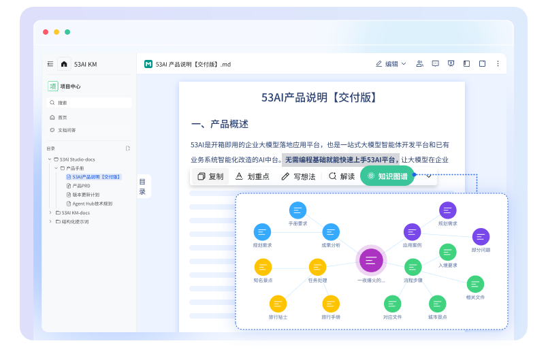This screenshot has width=548, height=354.
Task: Select the blue 规划需求 graph node
Action: [x=262, y=232]
